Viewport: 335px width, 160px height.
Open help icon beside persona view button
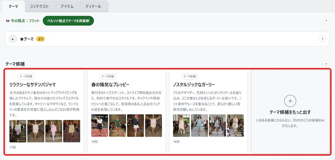coord(326,21)
